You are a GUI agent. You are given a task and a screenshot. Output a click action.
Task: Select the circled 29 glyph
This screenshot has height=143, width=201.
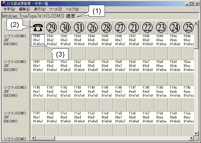point(52,27)
